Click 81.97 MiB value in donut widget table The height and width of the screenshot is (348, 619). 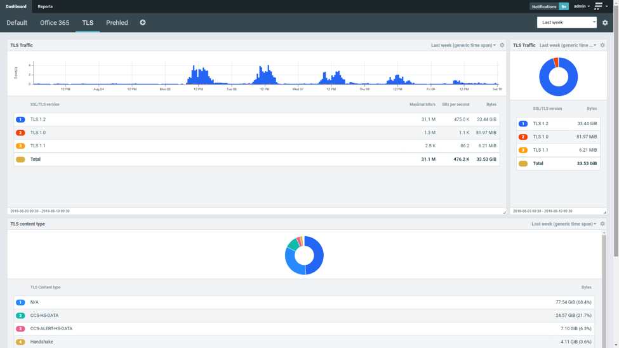pyautogui.click(x=587, y=137)
